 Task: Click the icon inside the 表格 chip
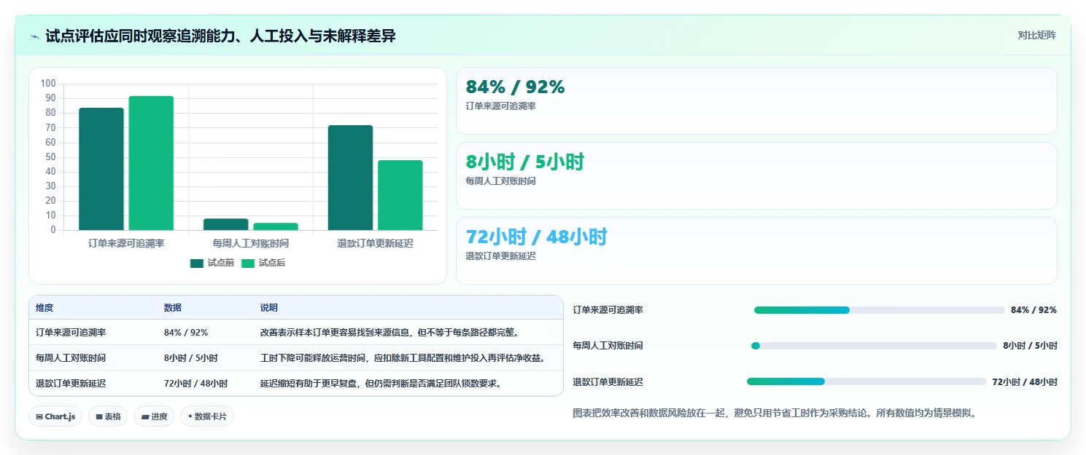[99, 417]
